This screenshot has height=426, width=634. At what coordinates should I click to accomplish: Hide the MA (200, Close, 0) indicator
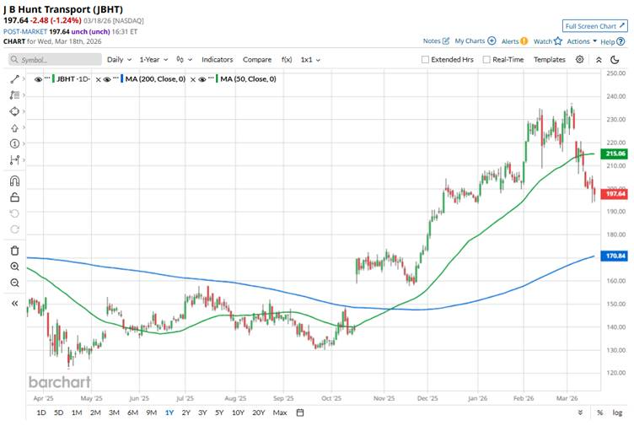(107, 78)
